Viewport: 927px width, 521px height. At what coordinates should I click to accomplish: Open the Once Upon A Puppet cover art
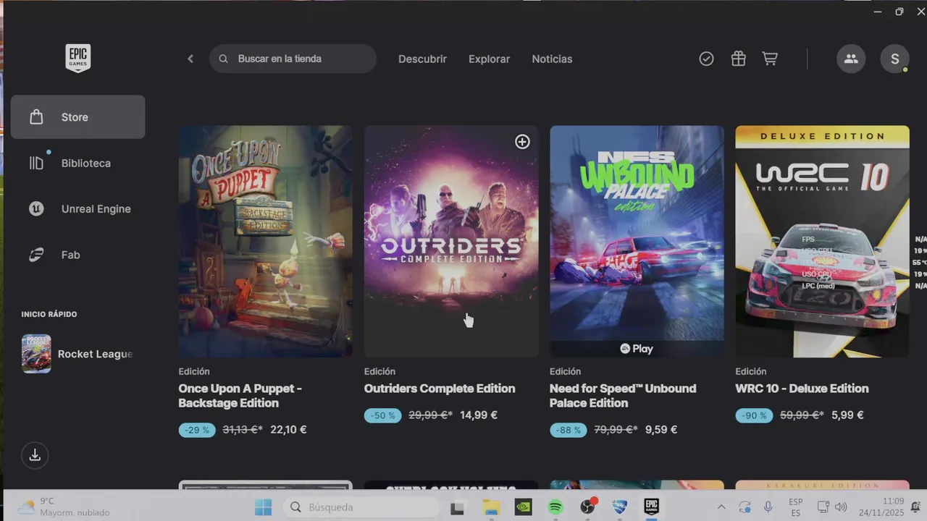click(x=266, y=242)
